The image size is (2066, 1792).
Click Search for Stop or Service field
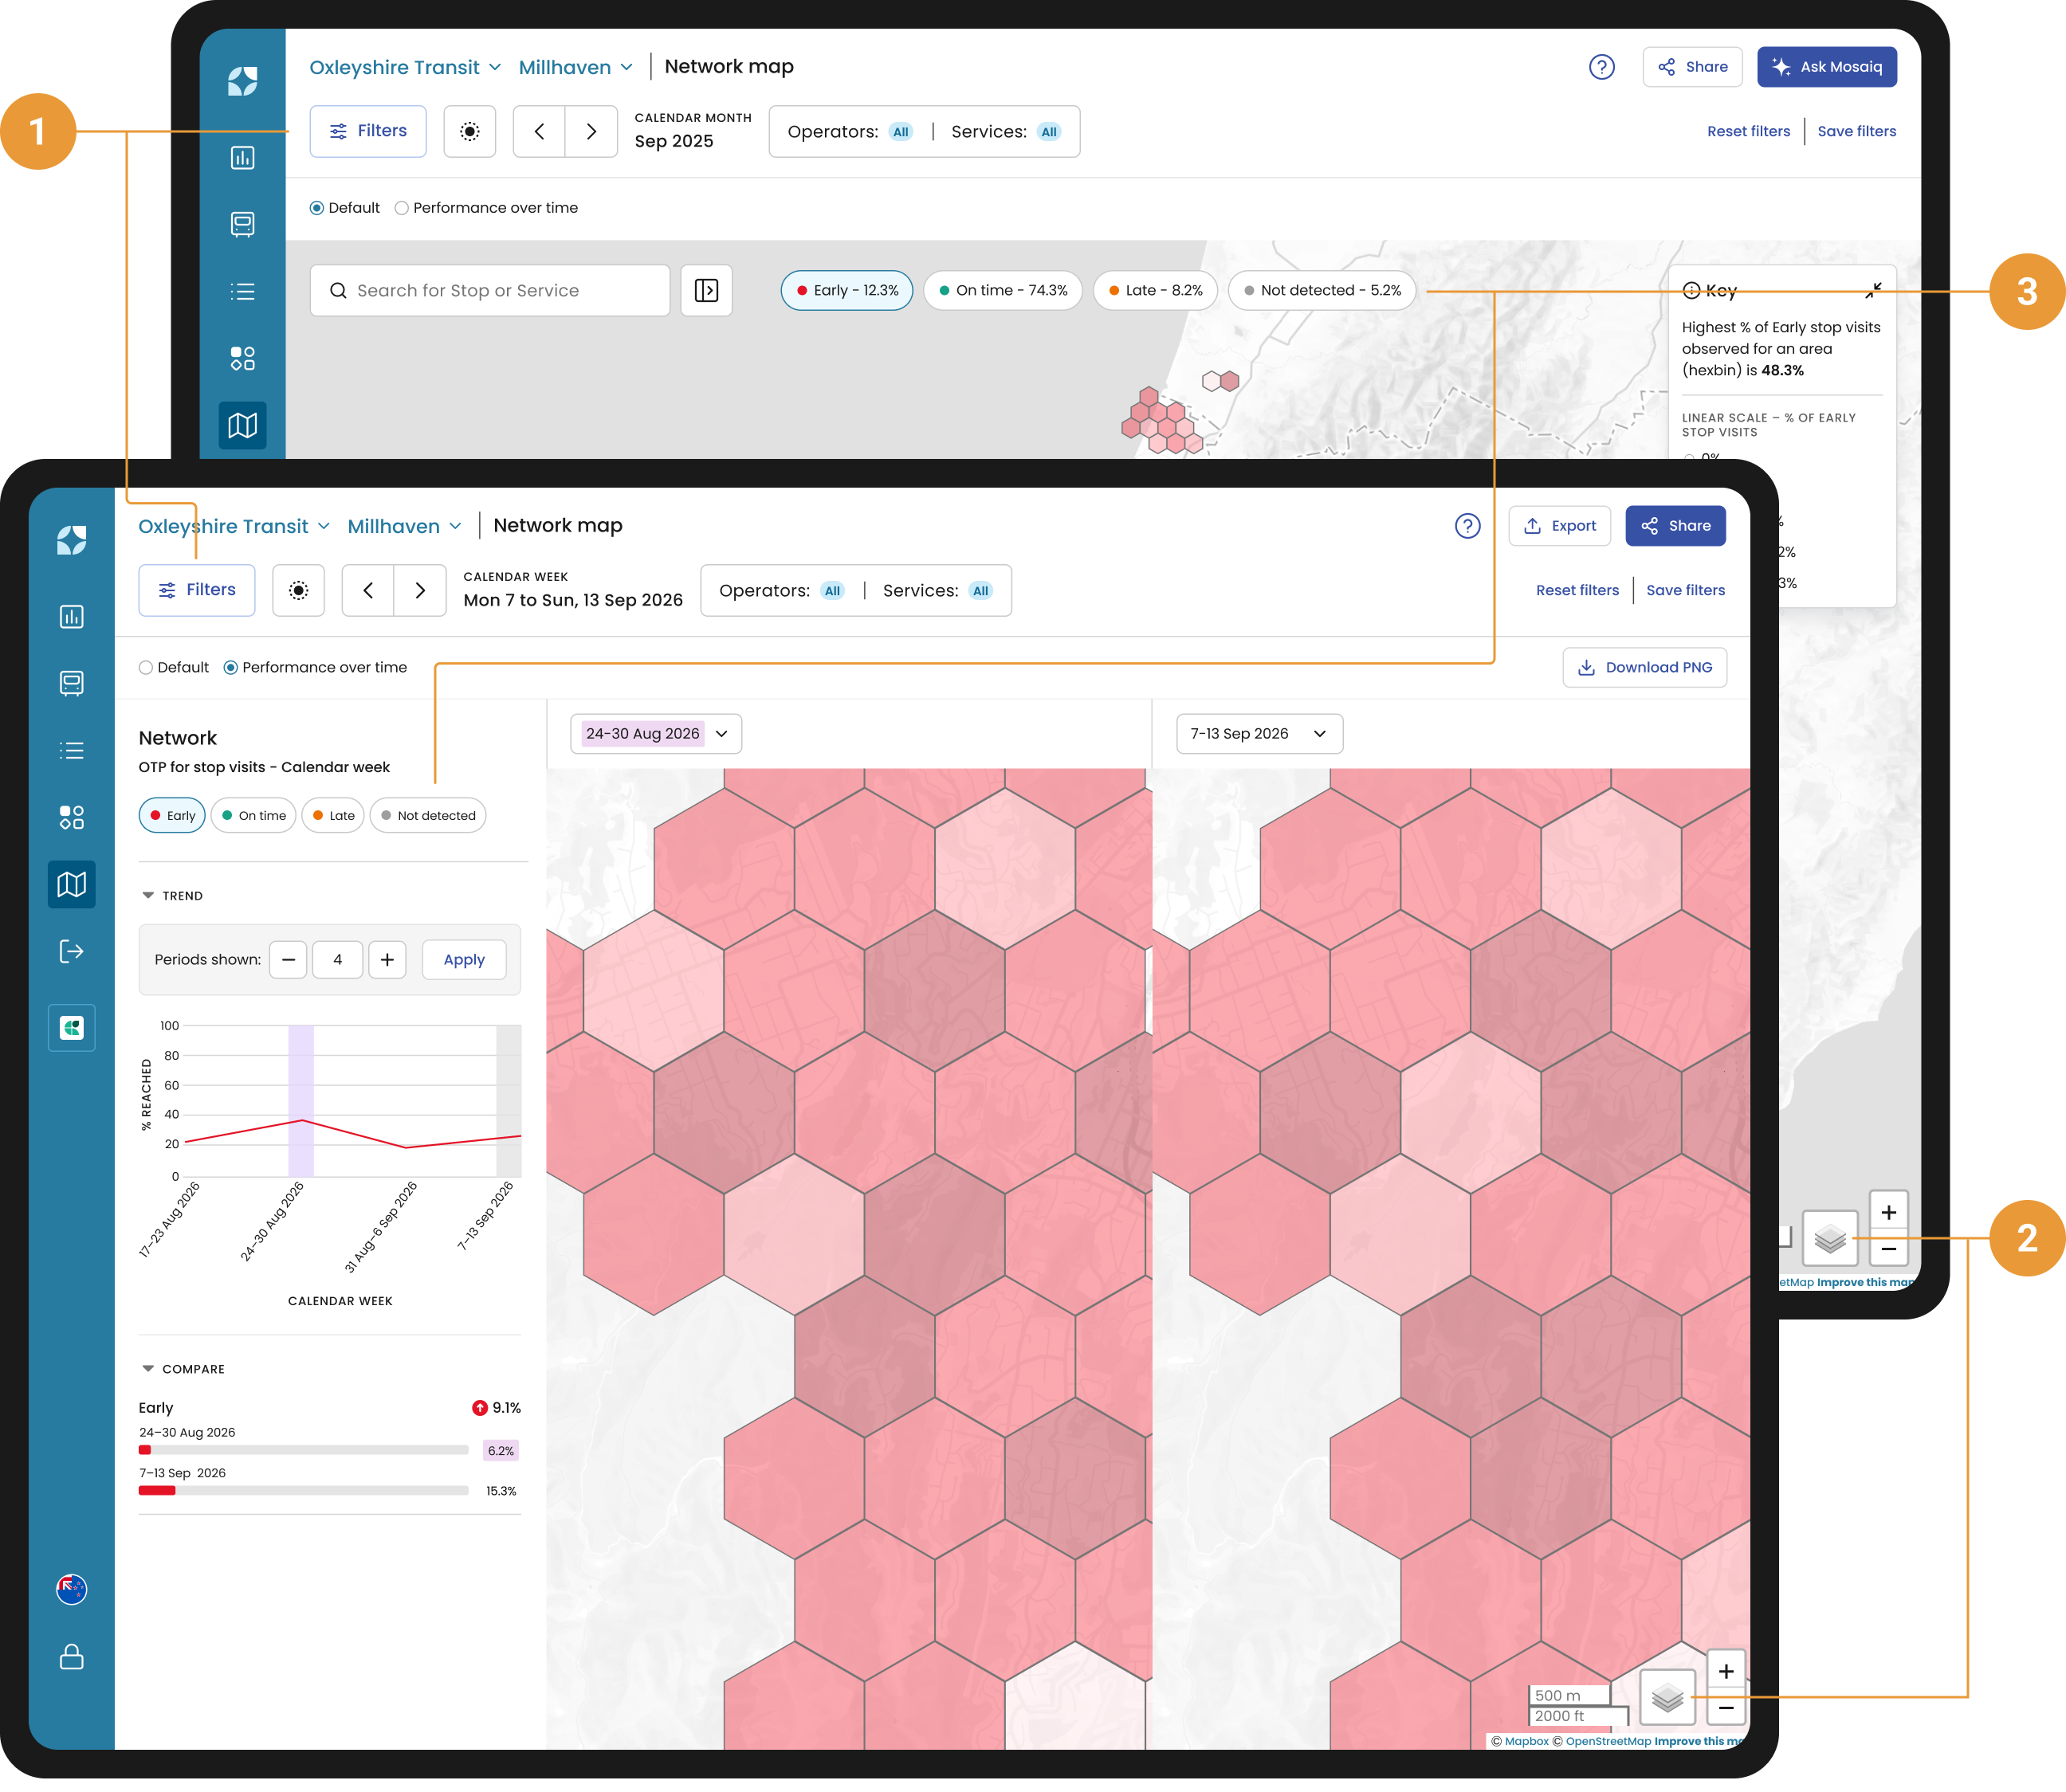pos(489,290)
